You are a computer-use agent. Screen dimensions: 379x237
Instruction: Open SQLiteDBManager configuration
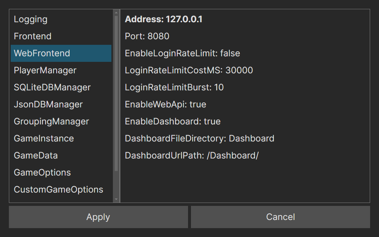click(52, 87)
